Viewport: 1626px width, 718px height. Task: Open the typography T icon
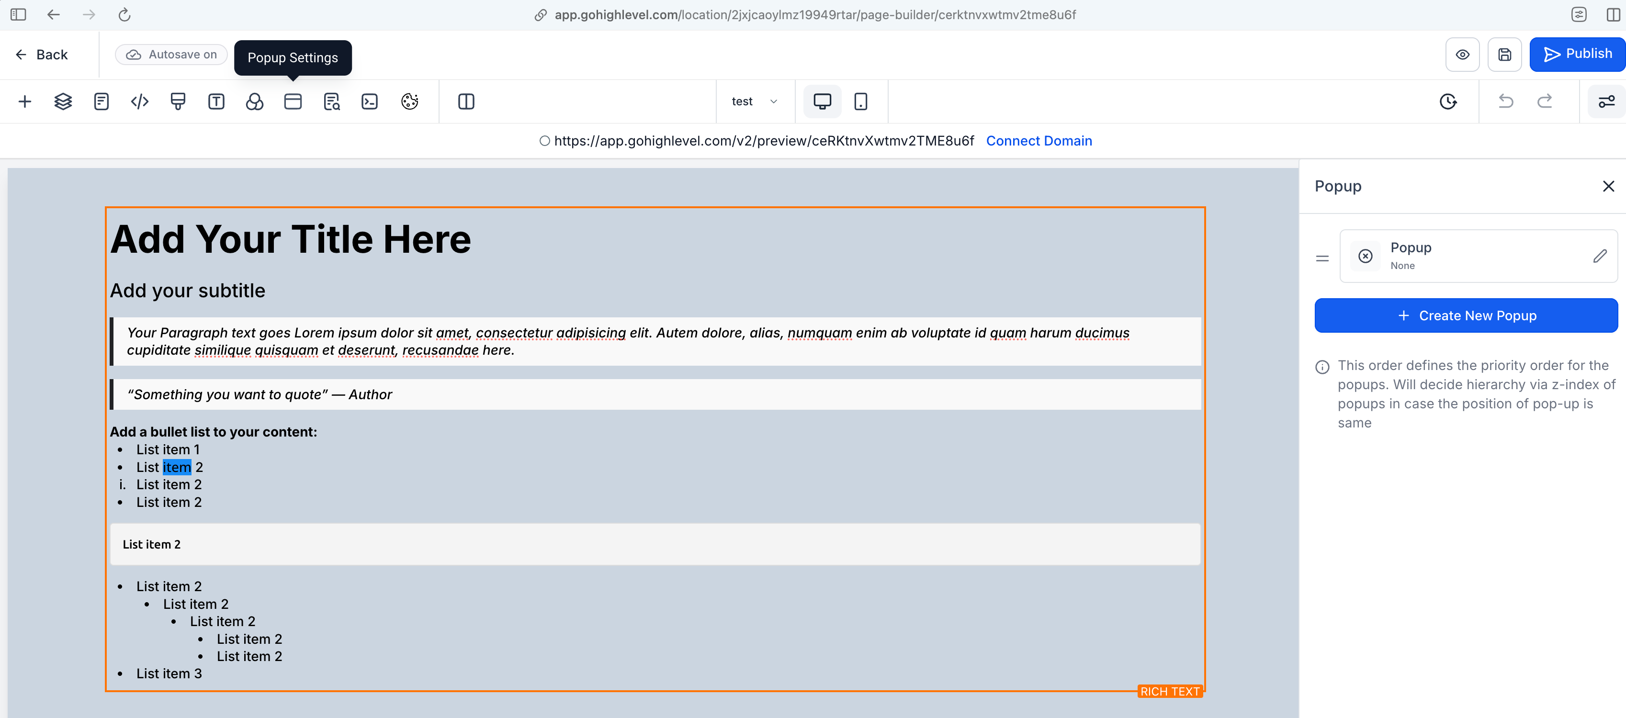216,101
